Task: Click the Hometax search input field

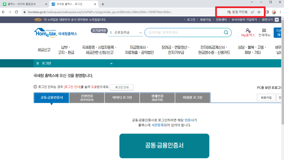Action: coord(184,32)
